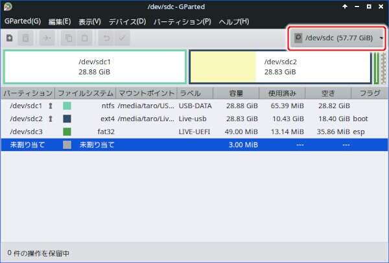Select the 未割り当て unallocated row
The height and width of the screenshot is (263, 389).
pos(194,144)
